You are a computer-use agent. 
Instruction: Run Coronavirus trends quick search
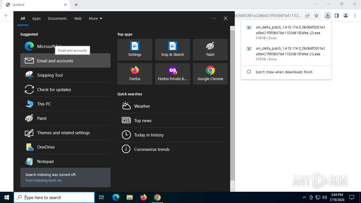click(173, 149)
